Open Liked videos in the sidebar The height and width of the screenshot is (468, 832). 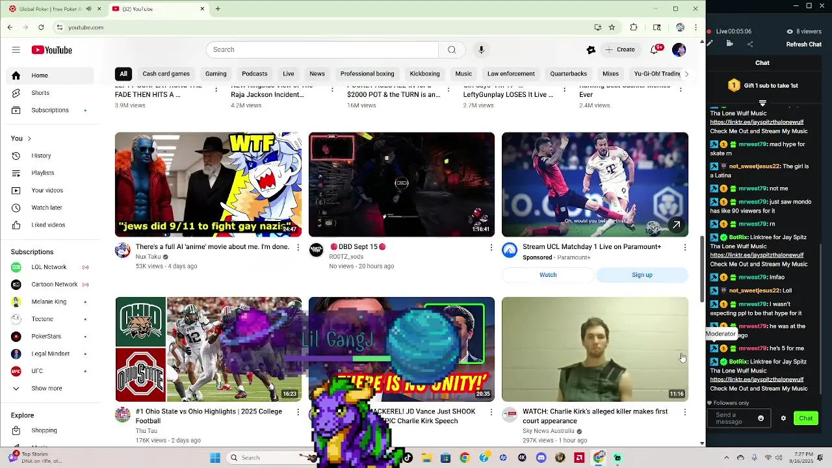point(48,225)
